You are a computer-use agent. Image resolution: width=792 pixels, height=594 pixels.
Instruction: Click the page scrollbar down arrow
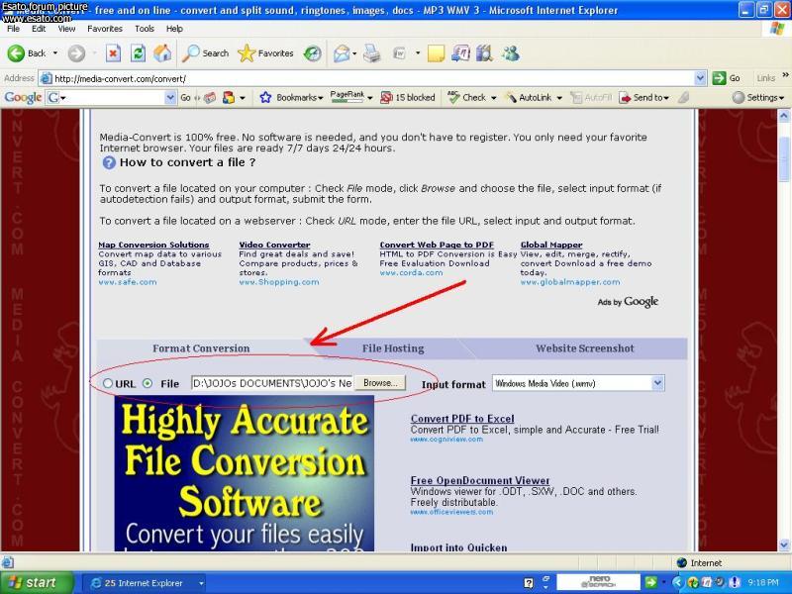point(784,544)
